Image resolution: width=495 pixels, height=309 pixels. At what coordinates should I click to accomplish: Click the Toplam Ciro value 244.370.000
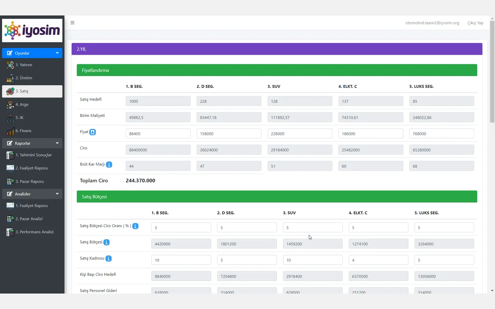click(140, 180)
